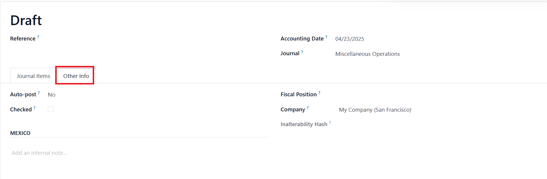This screenshot has height=179, width=547.
Task: Click the Inalterability Hash help icon
Action: pyautogui.click(x=330, y=123)
